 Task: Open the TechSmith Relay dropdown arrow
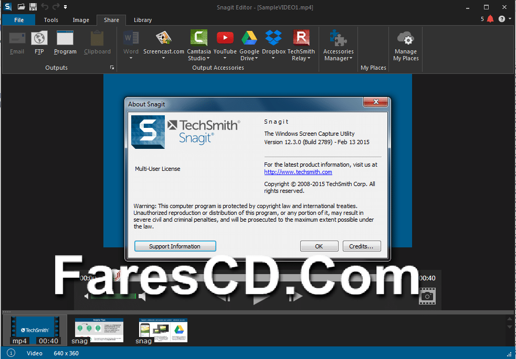pos(309,58)
